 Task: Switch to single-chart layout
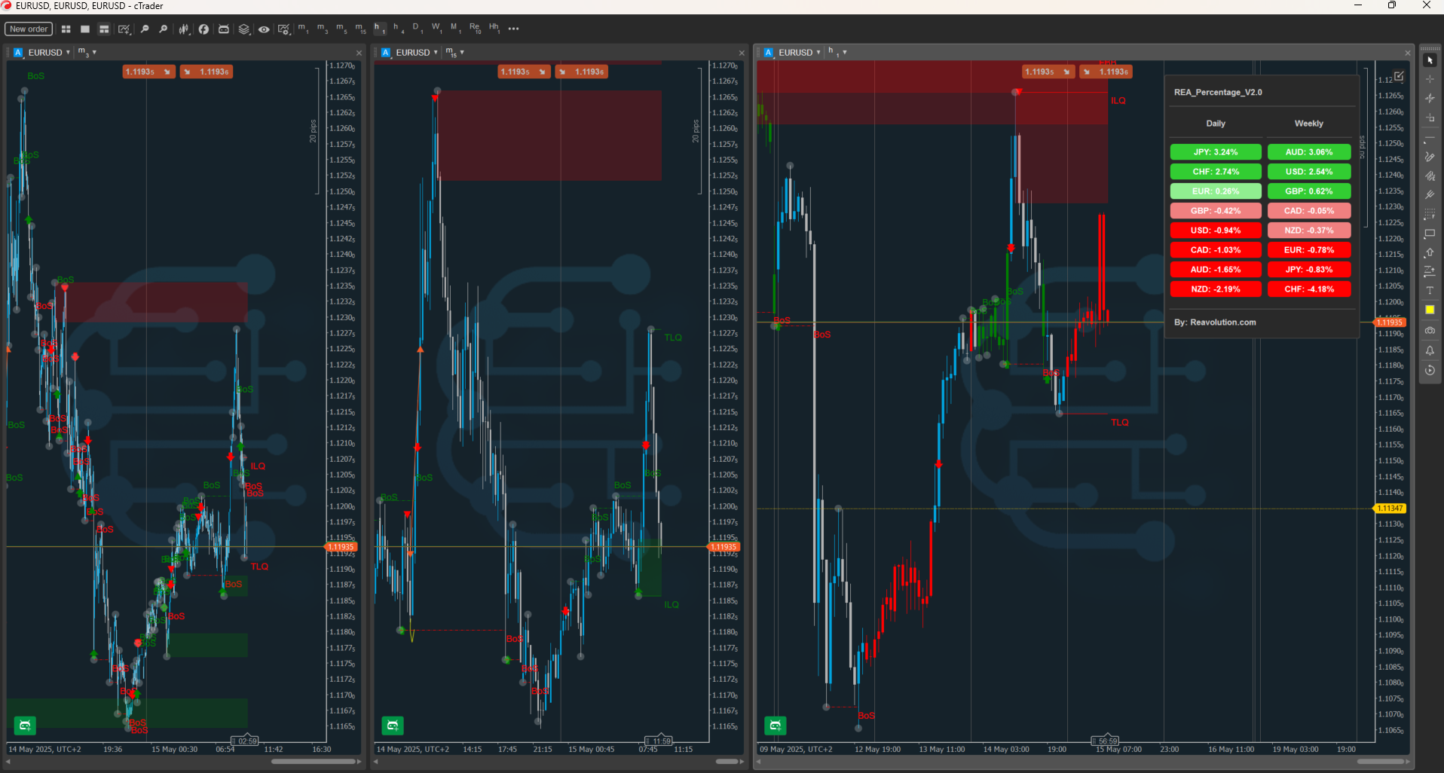pyautogui.click(x=85, y=29)
